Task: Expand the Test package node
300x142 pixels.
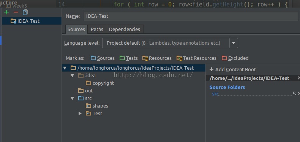Action: 80,114
